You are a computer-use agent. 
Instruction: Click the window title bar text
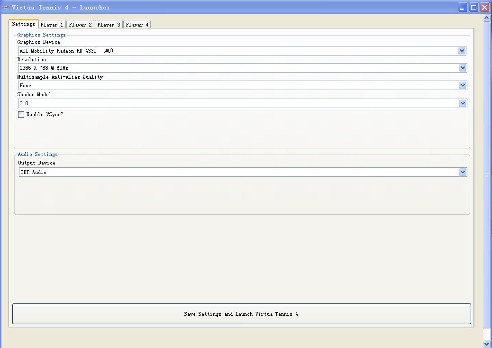61,8
